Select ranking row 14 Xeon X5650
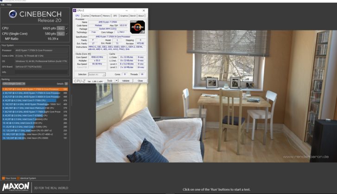The width and height of the screenshot is (337, 194). pyautogui.click(x=35, y=138)
